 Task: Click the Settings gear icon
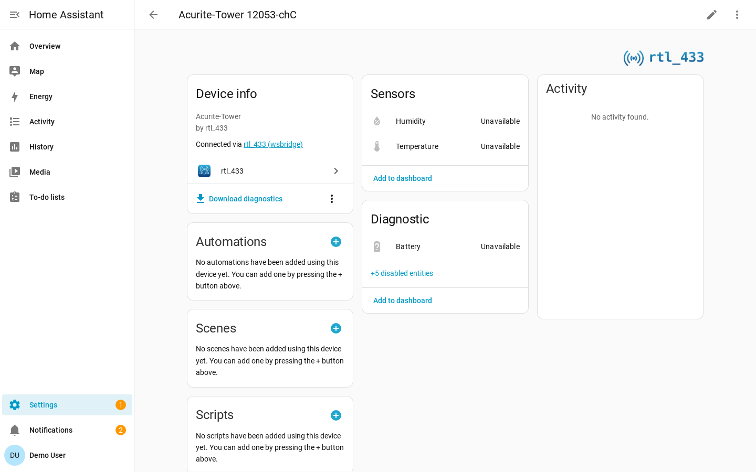(x=15, y=405)
